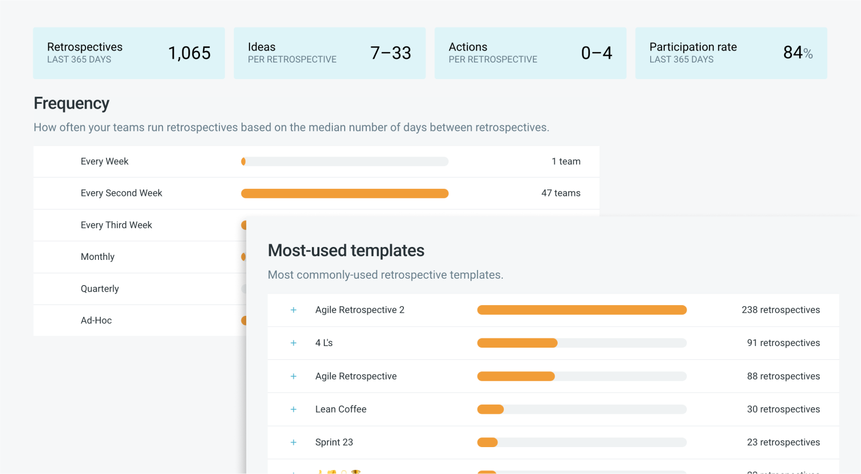Click the 'Most commonly-used retrospective templates.' subtitle
The height and width of the screenshot is (474, 861).
pos(386,275)
